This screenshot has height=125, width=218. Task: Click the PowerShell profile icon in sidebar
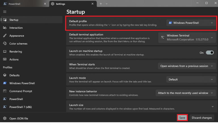click(5, 99)
